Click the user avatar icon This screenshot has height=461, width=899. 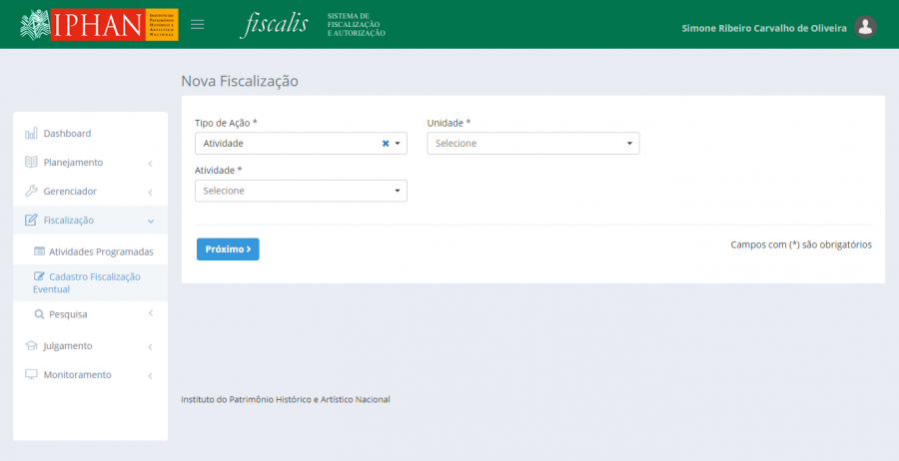coord(866,28)
